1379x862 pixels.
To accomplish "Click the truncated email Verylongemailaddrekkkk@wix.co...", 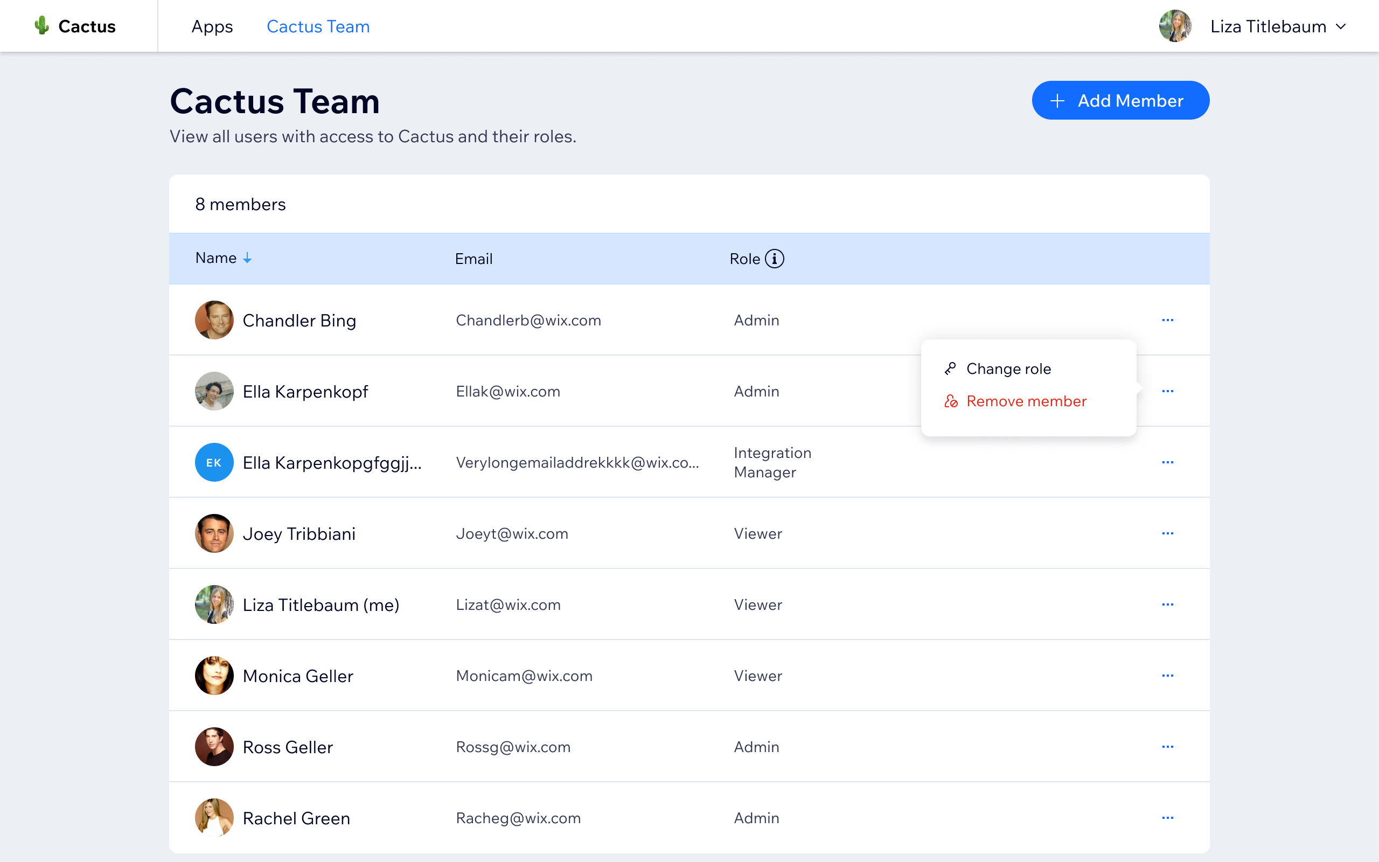I will pyautogui.click(x=577, y=462).
